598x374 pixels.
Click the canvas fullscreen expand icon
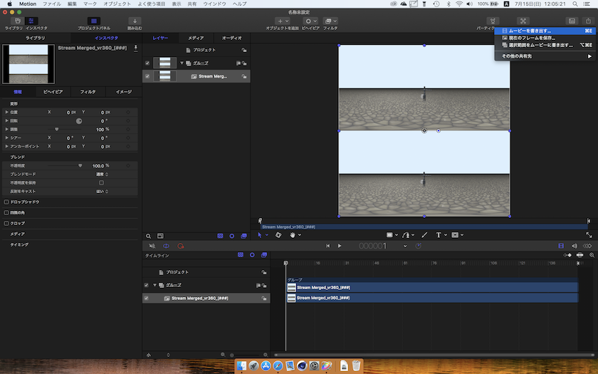[x=589, y=235]
